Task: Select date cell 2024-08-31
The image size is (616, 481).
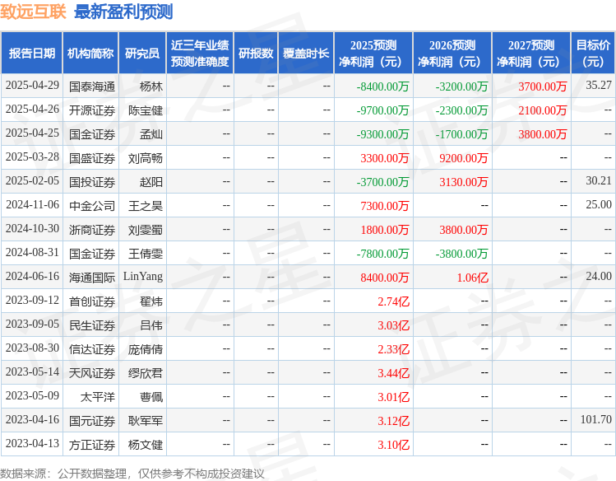Action: 32,253
